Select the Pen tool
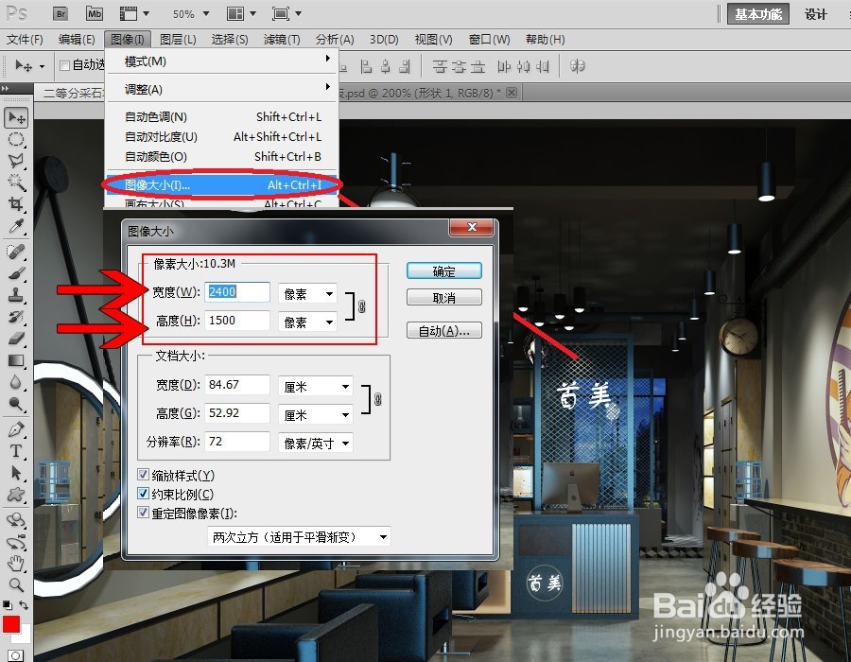This screenshot has height=662, width=851. [16, 429]
